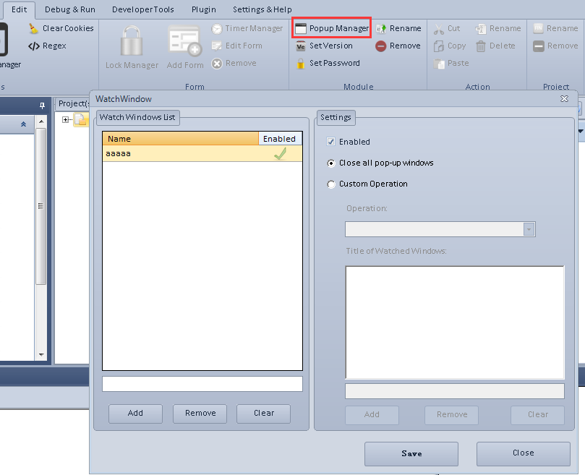Click the red module Remove icon
This screenshot has height=475, width=585.
tap(381, 46)
